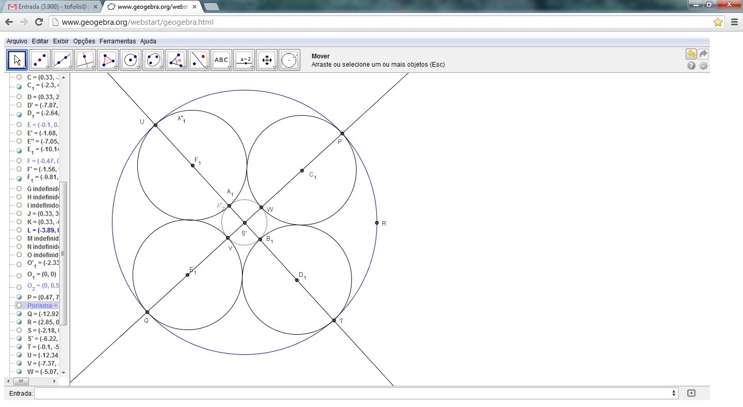Image resolution: width=743 pixels, height=407 pixels.
Task: Expand the Point tool dropdown arrow
Action: [x=47, y=68]
